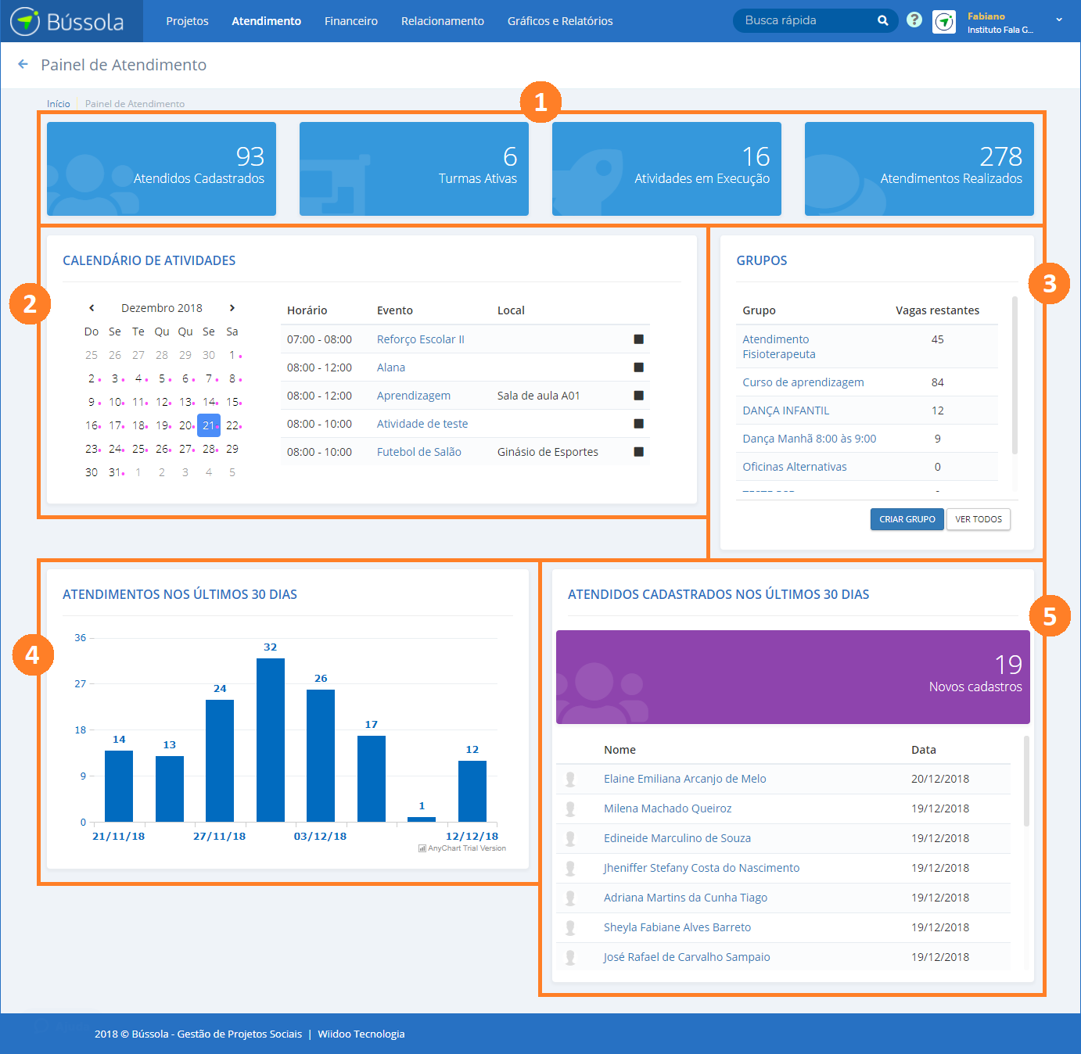The image size is (1081, 1054).
Task: Click the search magnifier icon
Action: click(882, 21)
